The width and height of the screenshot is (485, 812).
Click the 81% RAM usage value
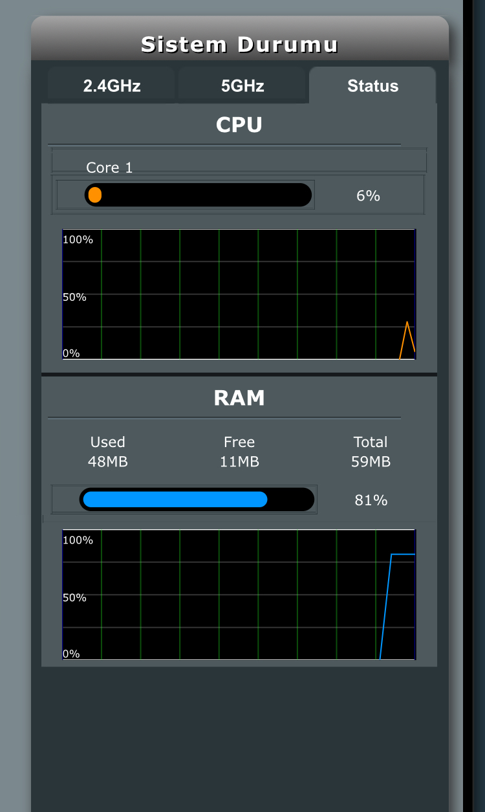pyautogui.click(x=371, y=500)
